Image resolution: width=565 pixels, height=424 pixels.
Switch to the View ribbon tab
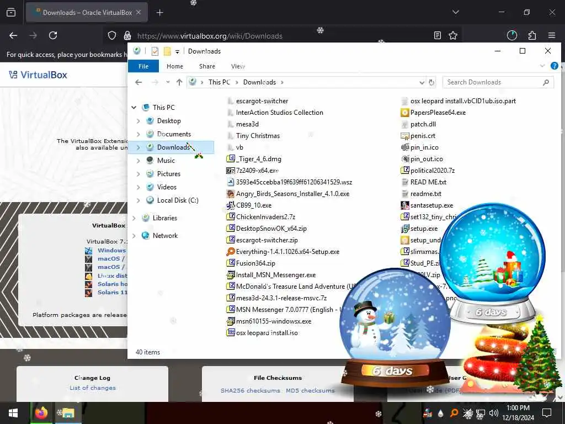238,66
